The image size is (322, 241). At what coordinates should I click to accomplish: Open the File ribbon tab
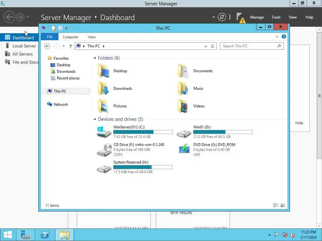(x=50, y=37)
